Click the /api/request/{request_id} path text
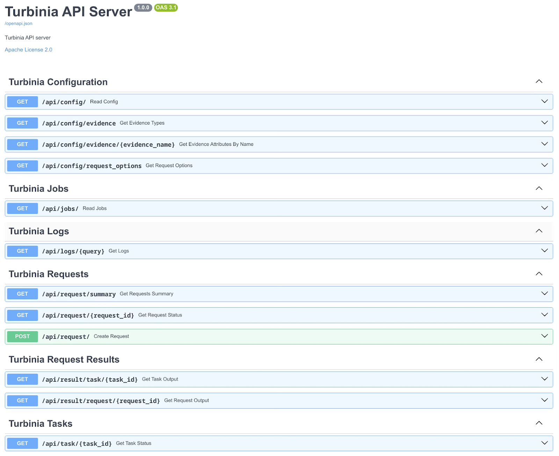The width and height of the screenshot is (559, 456). tap(88, 315)
